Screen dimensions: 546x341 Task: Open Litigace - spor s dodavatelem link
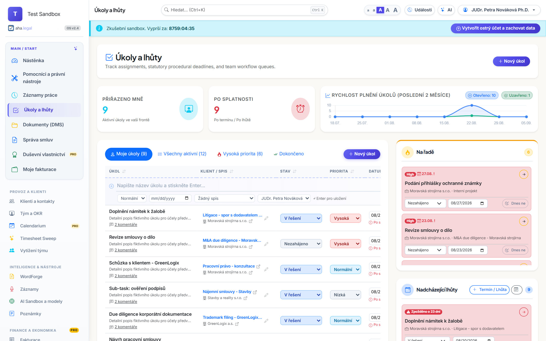[232, 215]
